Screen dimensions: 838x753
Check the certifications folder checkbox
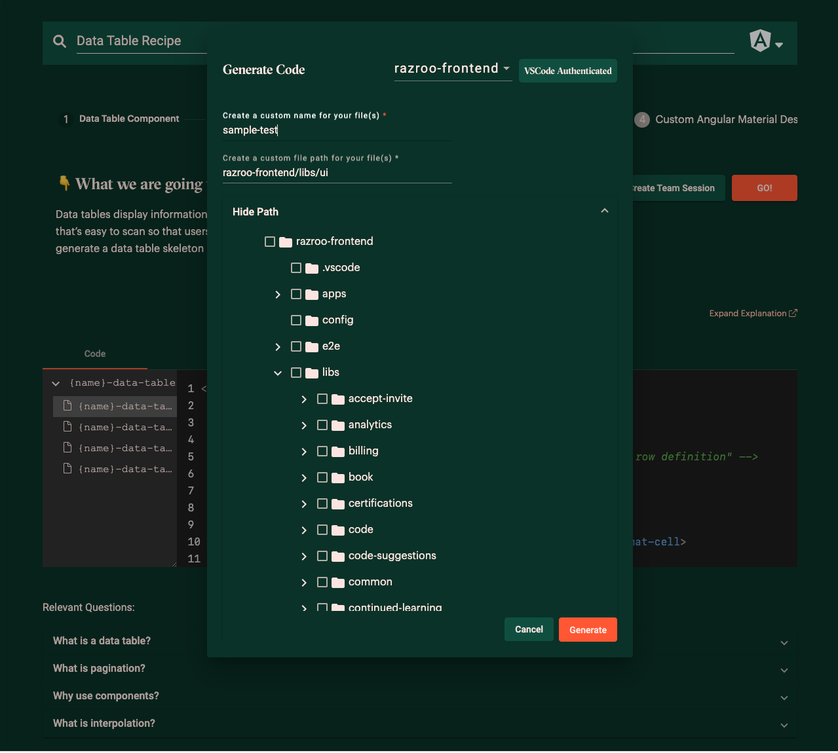pyautogui.click(x=322, y=504)
